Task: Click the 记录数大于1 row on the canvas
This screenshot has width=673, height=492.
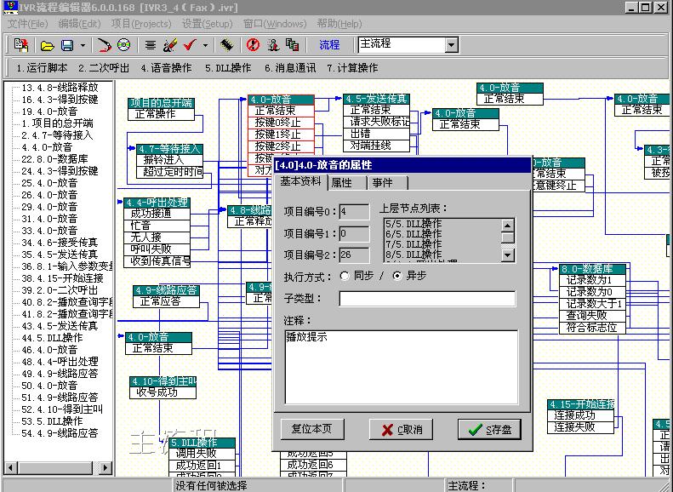Action: [x=592, y=304]
